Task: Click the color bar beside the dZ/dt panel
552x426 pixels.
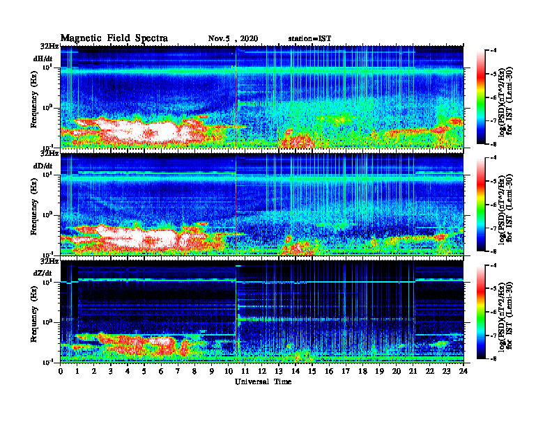Action: coord(481,312)
